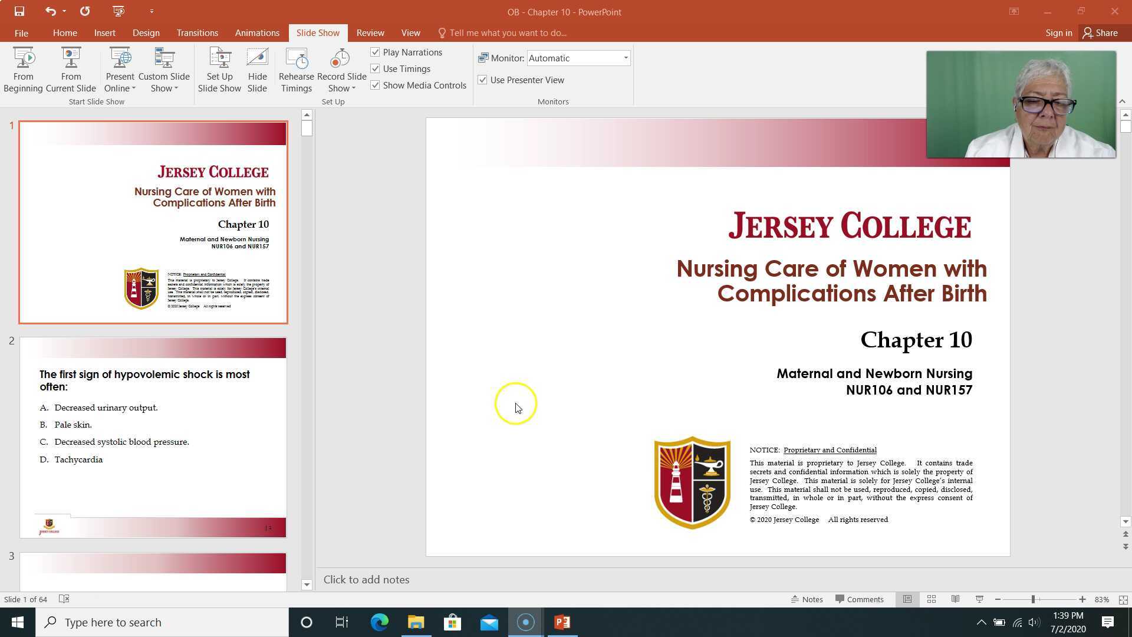Open File Explorer from the taskbar

(x=416, y=622)
